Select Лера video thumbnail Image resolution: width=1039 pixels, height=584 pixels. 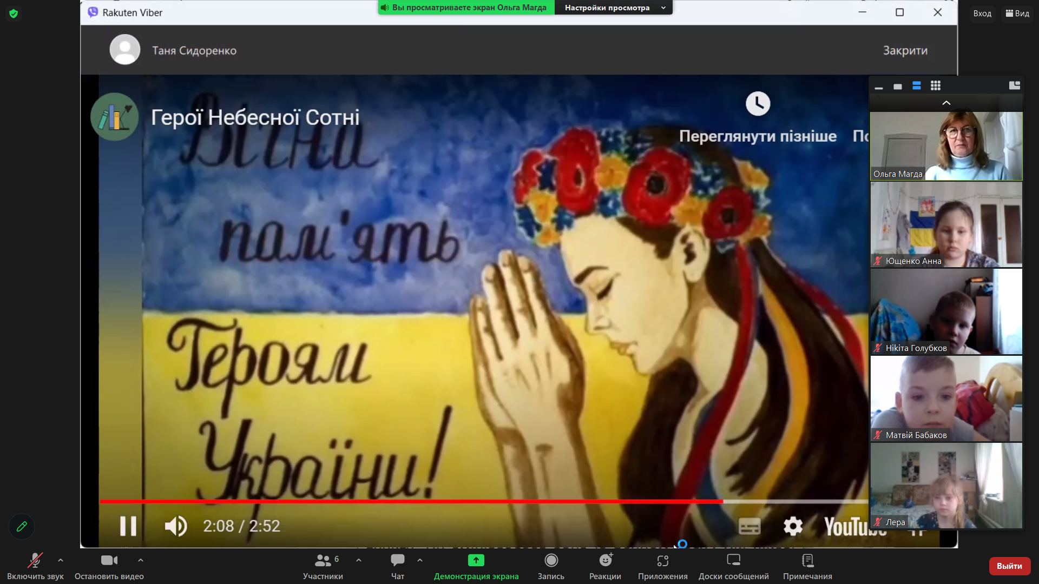(x=946, y=486)
